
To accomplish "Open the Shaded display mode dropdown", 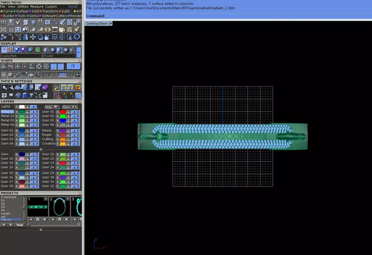I will point(59,56).
